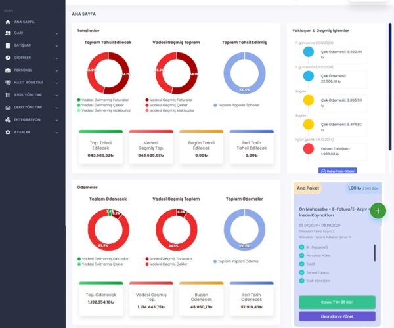Toggle Toplam Yapılan Tahsilat legend
The image size is (394, 328).
(236, 105)
